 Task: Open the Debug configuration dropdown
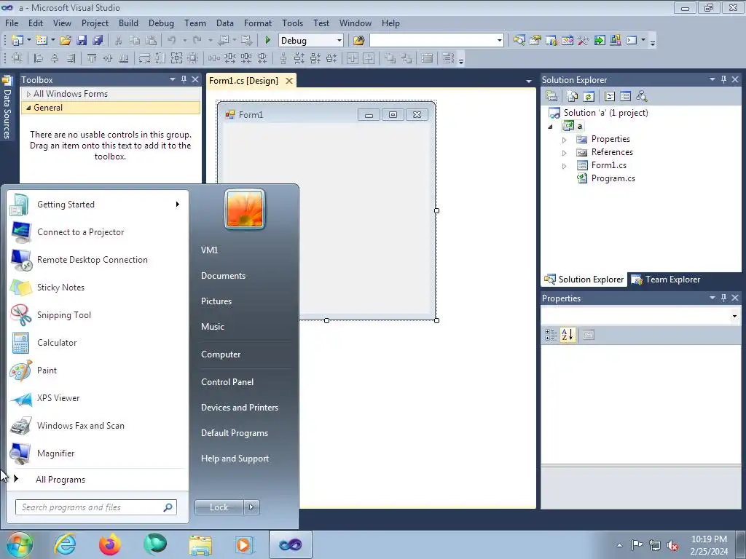coord(339,41)
